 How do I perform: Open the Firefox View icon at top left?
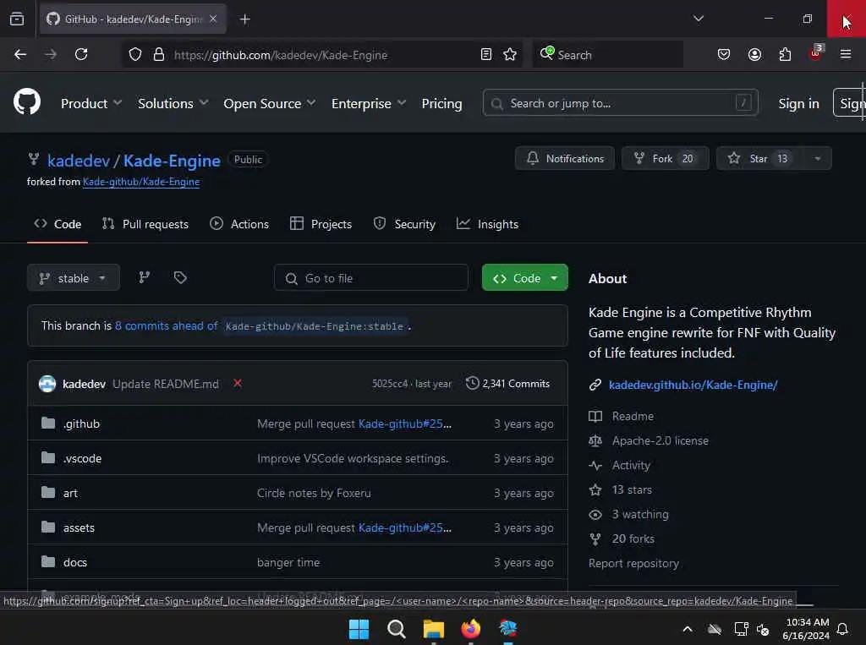pos(17,19)
